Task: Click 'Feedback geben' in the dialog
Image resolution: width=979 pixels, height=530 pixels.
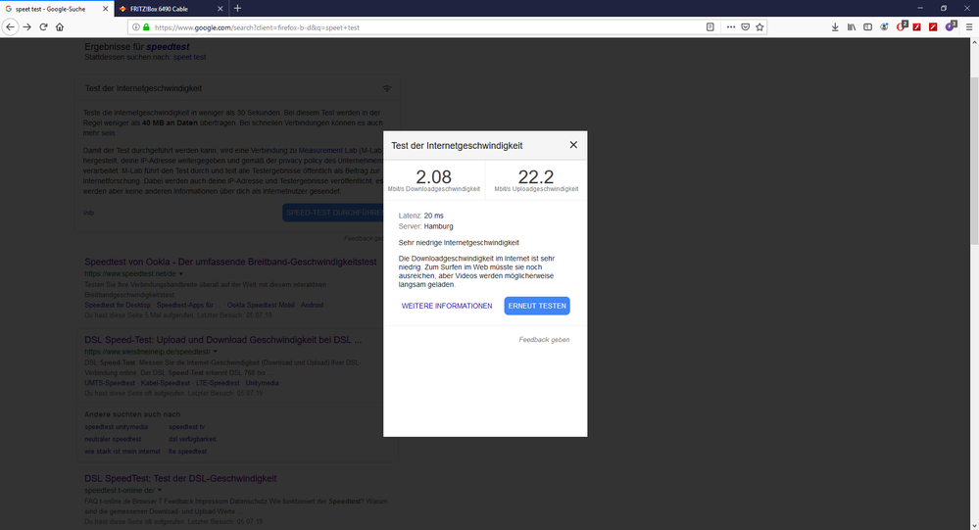Action: click(x=544, y=340)
